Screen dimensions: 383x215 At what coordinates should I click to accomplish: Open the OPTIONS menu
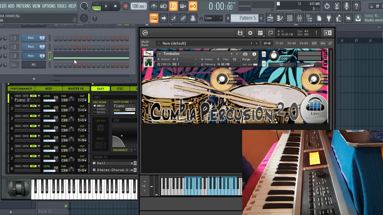(x=48, y=6)
